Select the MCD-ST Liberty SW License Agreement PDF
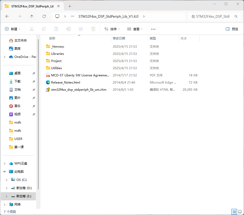This screenshot has height=215, width=244. pyautogui.click(x=80, y=75)
